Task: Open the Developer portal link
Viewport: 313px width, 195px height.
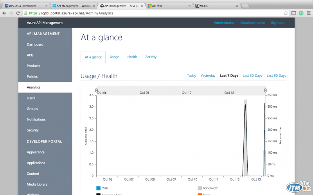Action: point(253,23)
